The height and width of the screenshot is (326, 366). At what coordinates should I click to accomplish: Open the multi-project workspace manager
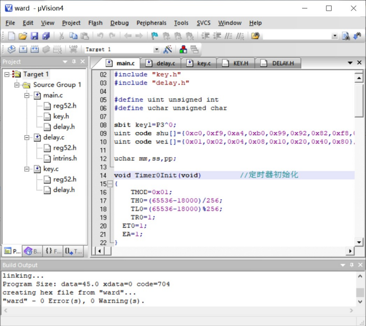194,49
